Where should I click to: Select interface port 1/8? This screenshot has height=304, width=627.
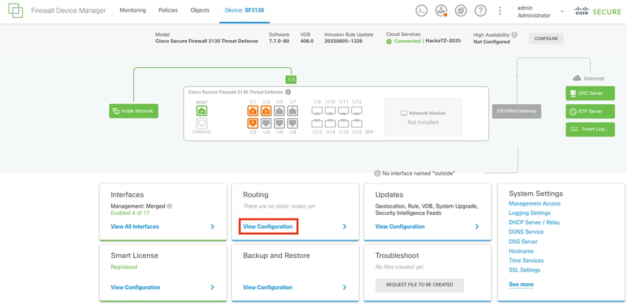point(292,123)
